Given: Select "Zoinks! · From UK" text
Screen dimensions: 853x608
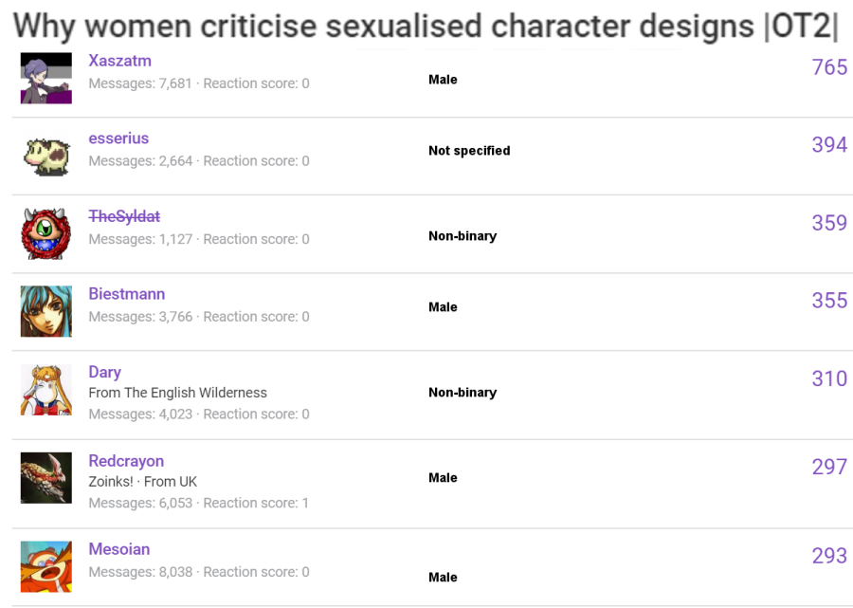Looking at the screenshot, I should [143, 482].
